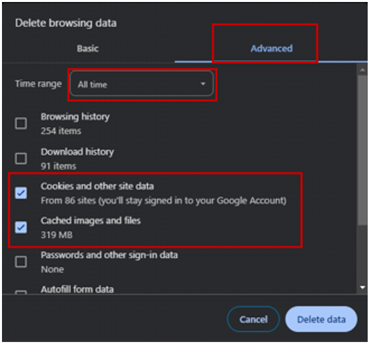Check the Browsing history checkbox
This screenshot has height=344, width=369.
pos(20,123)
